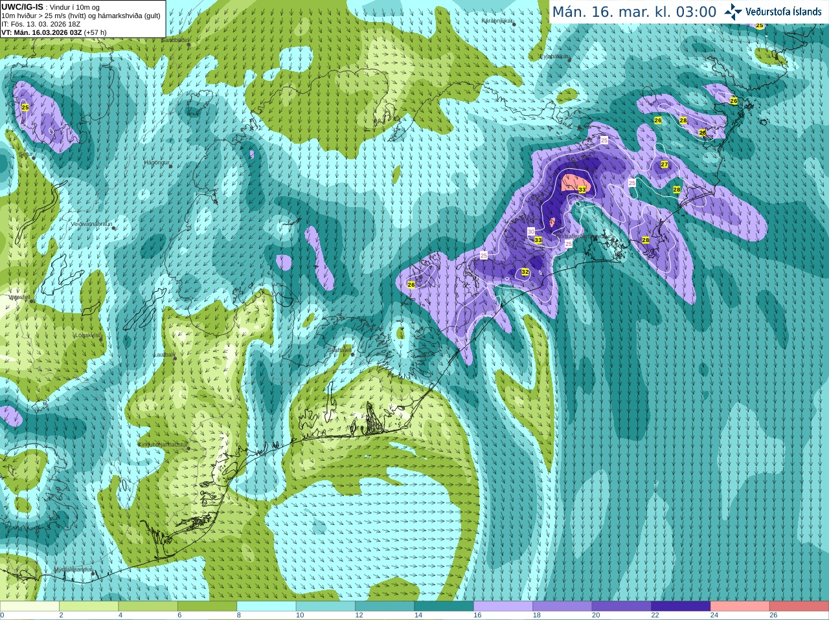
Task: Click the white '30' gust contour label
Action: pos(531,232)
